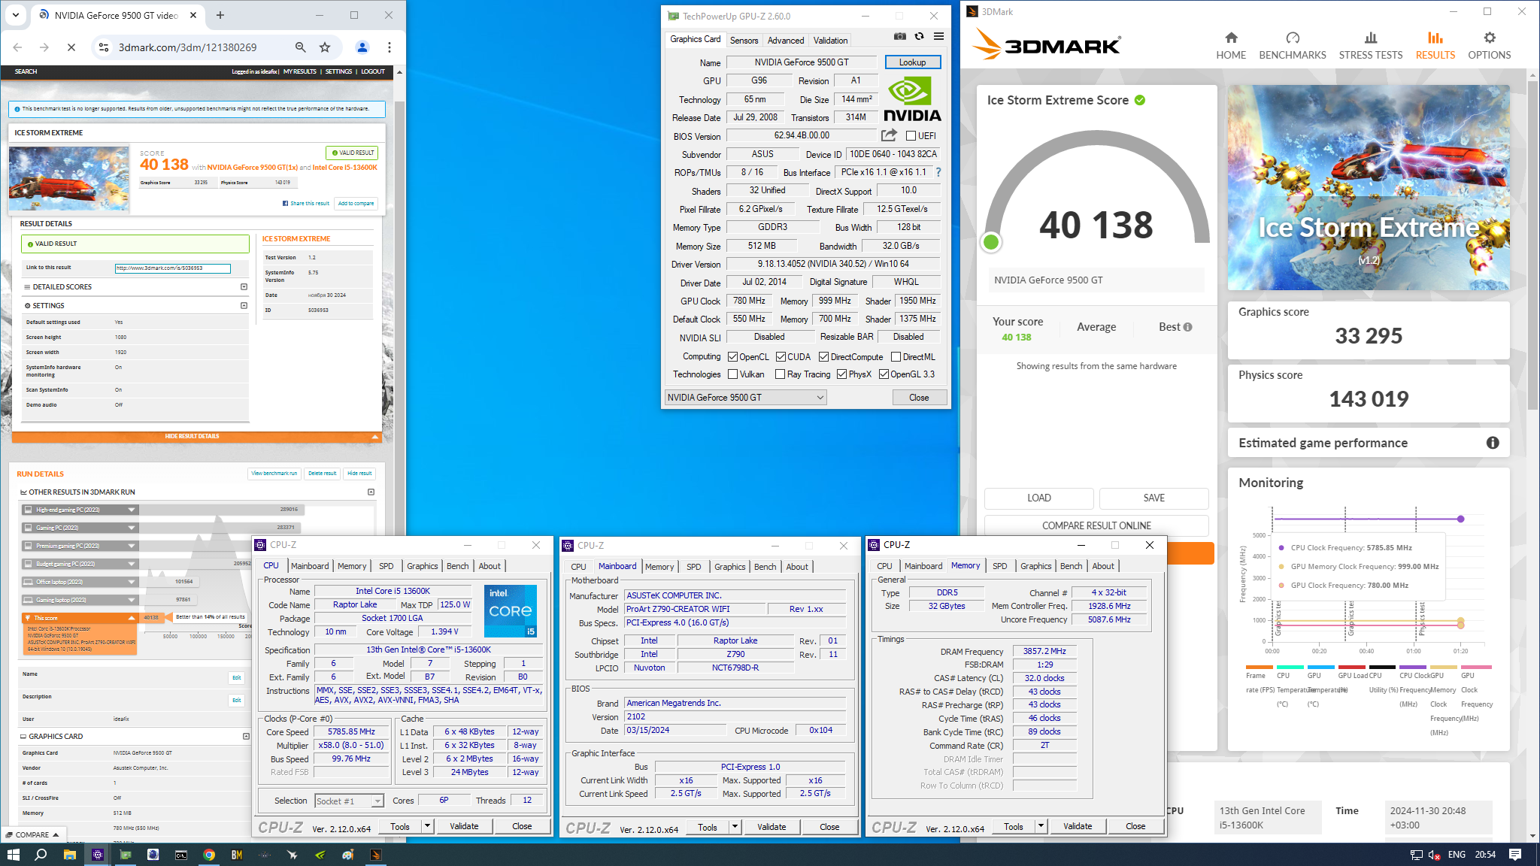Toggle DirectML checkbox
Screen dimensions: 1540x866
[896, 357]
